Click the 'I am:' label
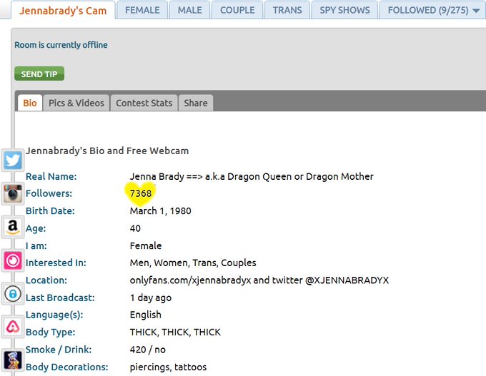This screenshot has width=486, height=376. click(x=36, y=245)
